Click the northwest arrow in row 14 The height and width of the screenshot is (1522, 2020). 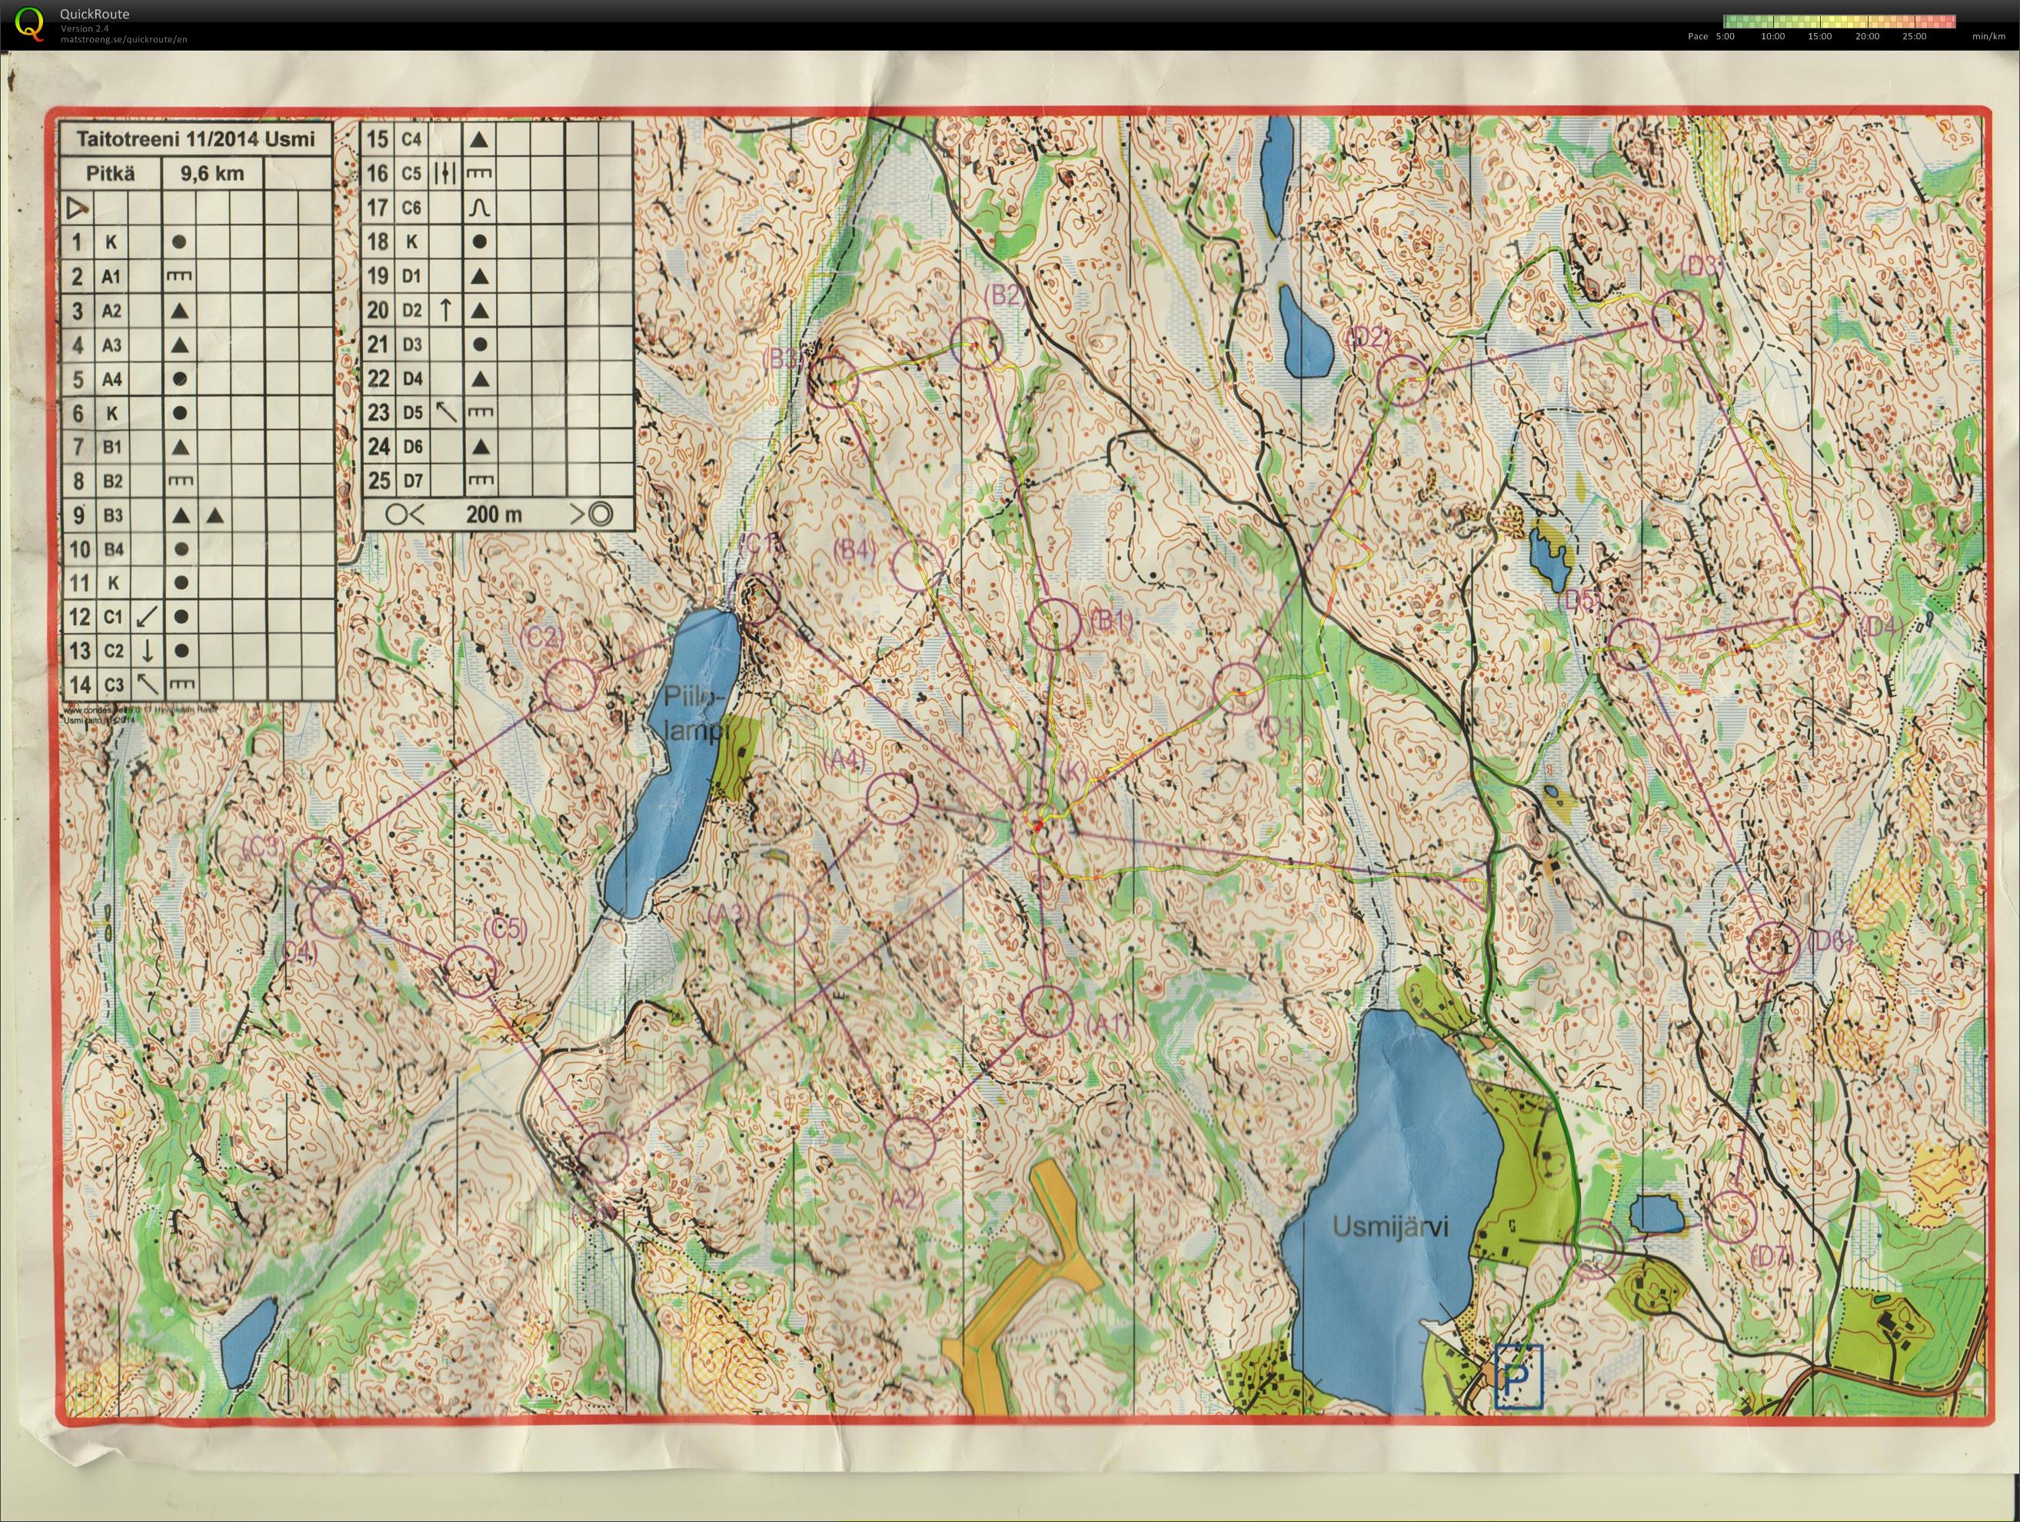click(x=146, y=684)
